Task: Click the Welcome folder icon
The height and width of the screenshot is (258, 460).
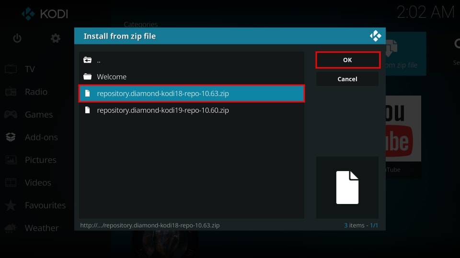Action: click(x=87, y=76)
